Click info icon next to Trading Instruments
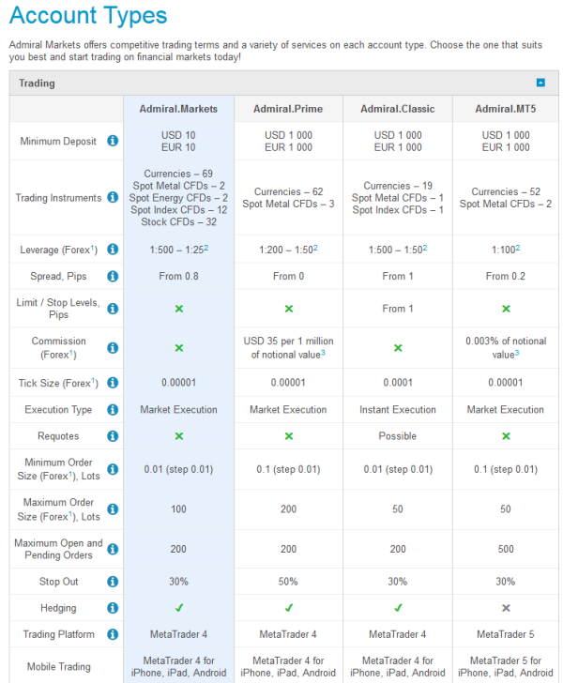 pyautogui.click(x=113, y=197)
